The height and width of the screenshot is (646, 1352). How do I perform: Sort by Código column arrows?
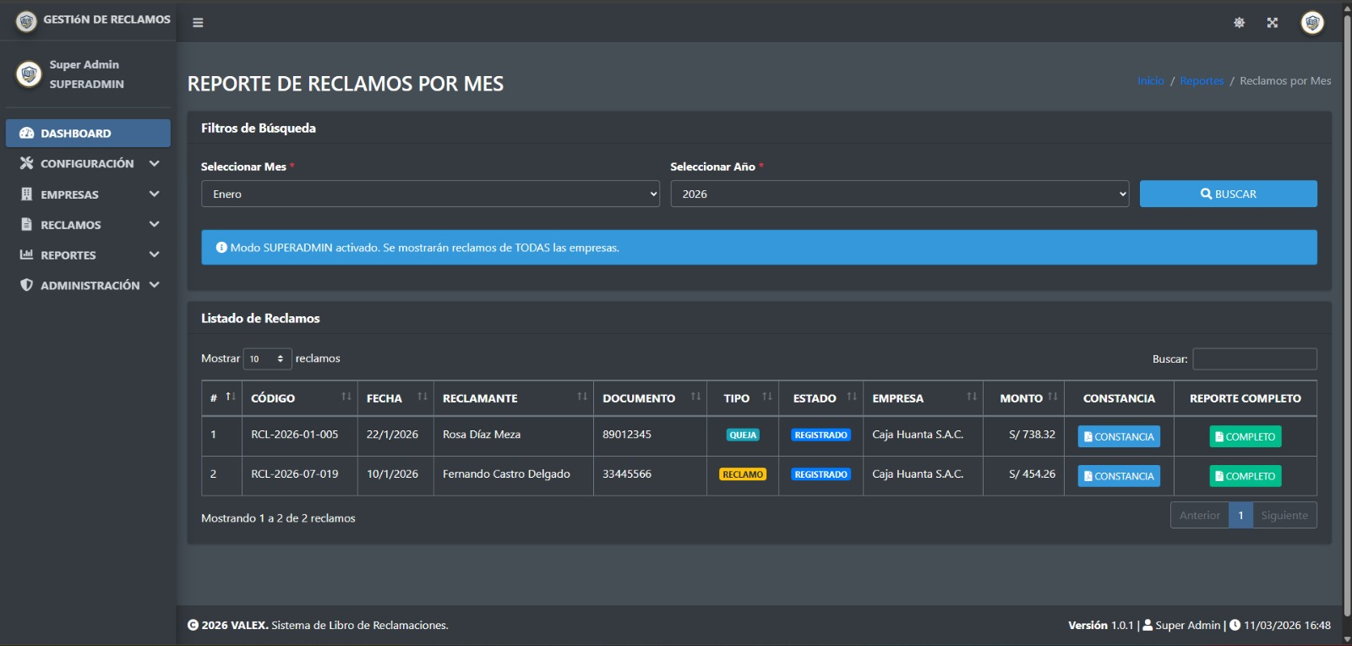[x=346, y=397]
